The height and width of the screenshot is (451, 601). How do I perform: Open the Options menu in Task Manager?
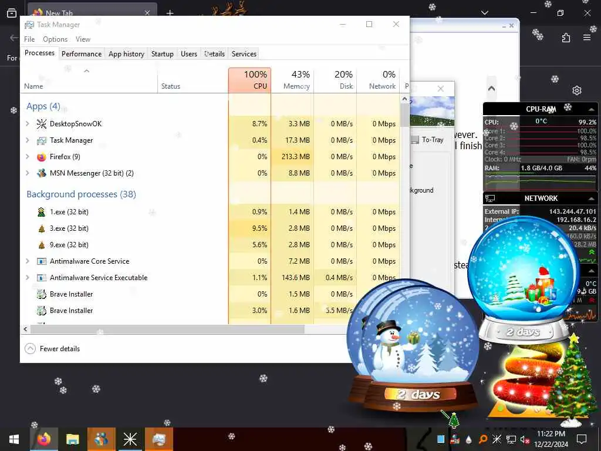(x=55, y=39)
